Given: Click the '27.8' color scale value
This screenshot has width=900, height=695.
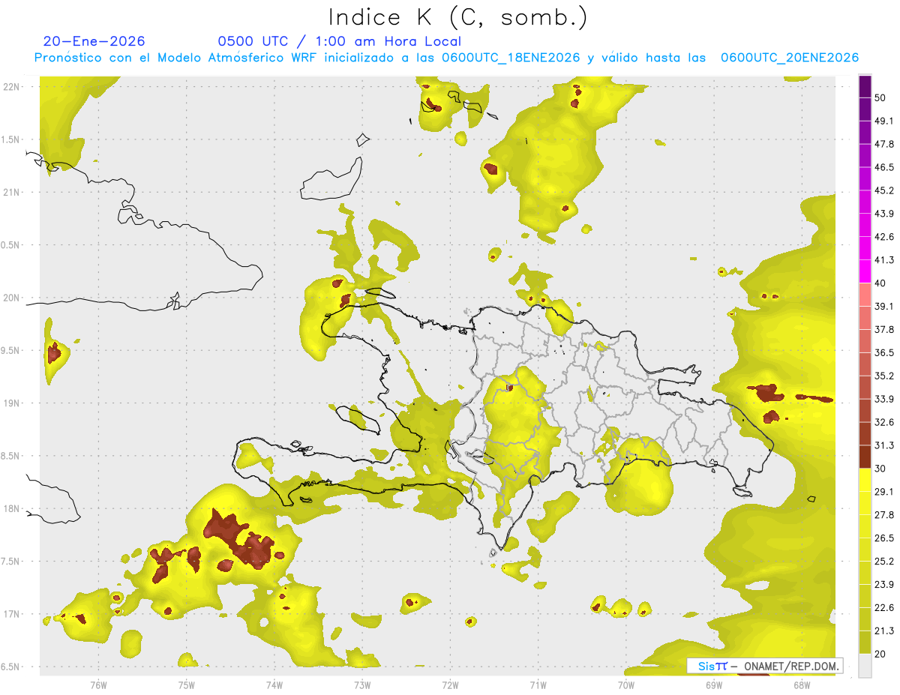Looking at the screenshot, I should pos(884,514).
